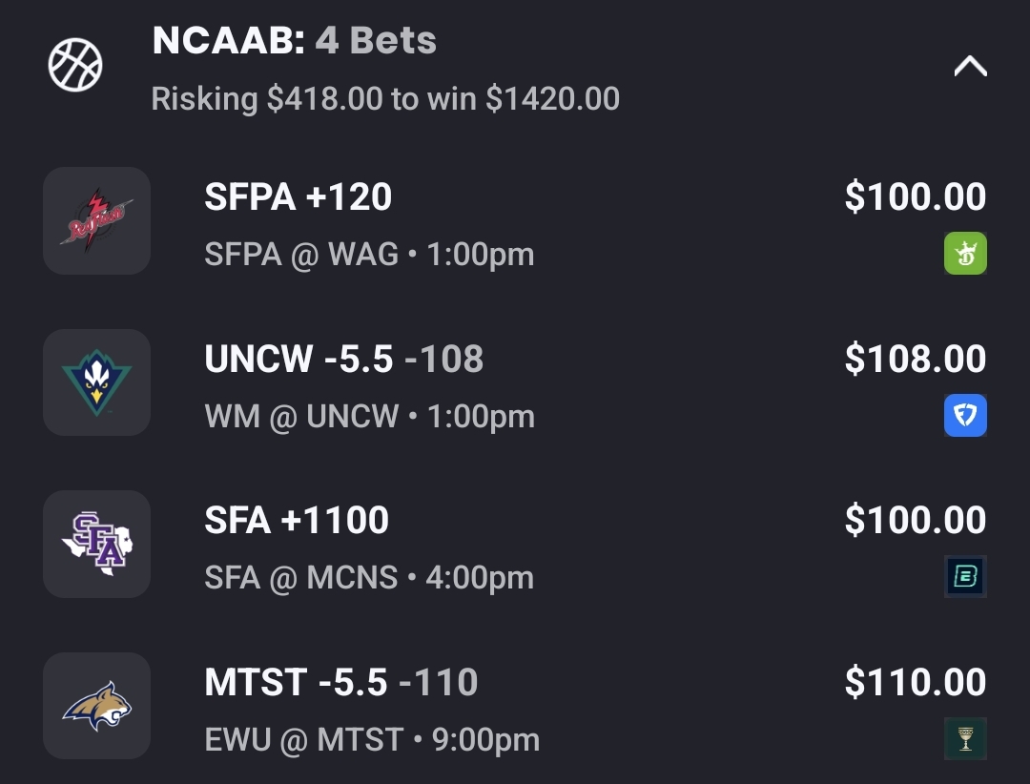This screenshot has width=1030, height=784.
Task: Tap the SFPA @ WAG 1:00pm matchup
Action: coord(369,255)
